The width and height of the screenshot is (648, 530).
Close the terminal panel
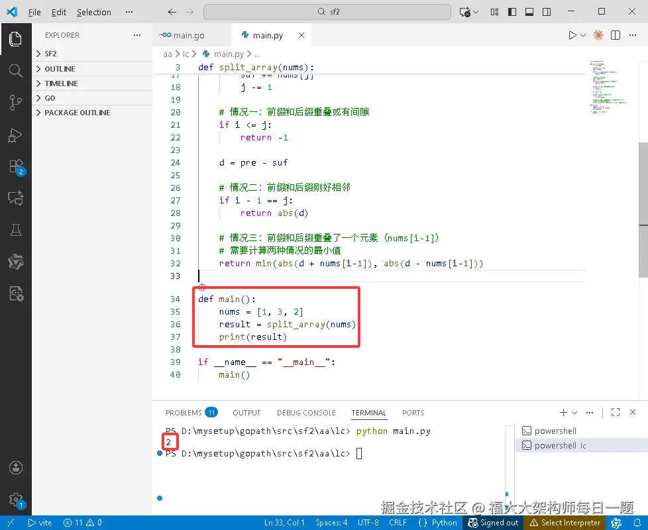633,412
